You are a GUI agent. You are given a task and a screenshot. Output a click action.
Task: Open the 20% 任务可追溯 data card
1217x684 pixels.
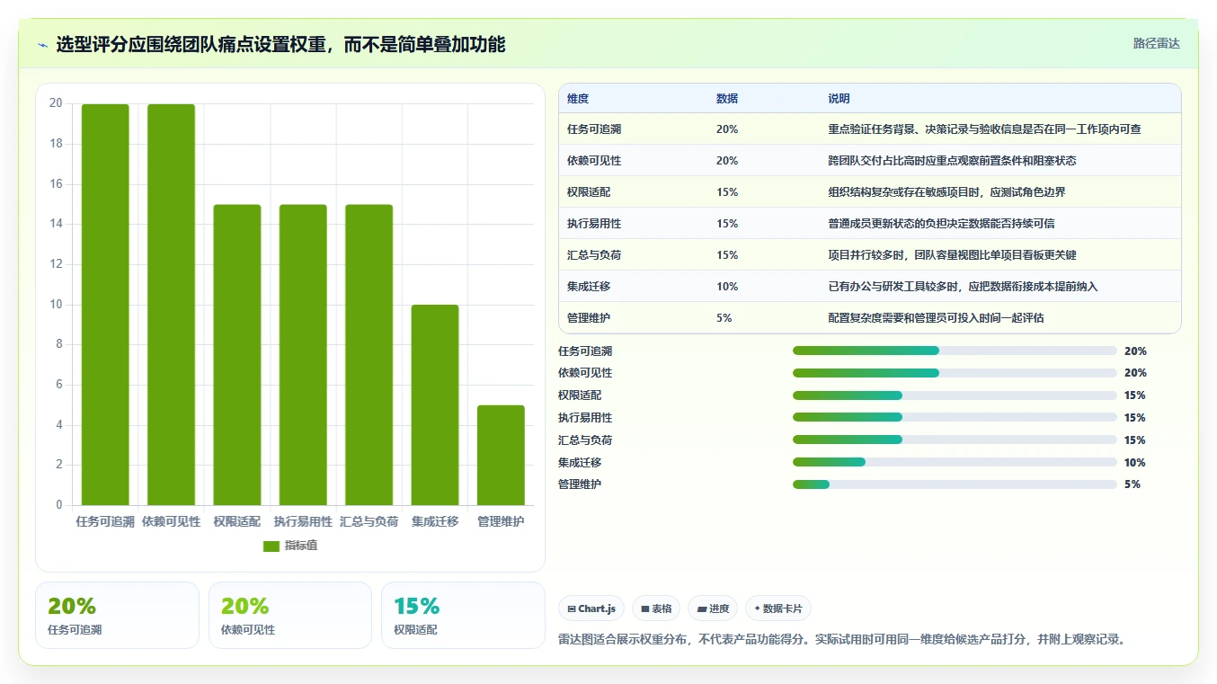click(x=117, y=615)
